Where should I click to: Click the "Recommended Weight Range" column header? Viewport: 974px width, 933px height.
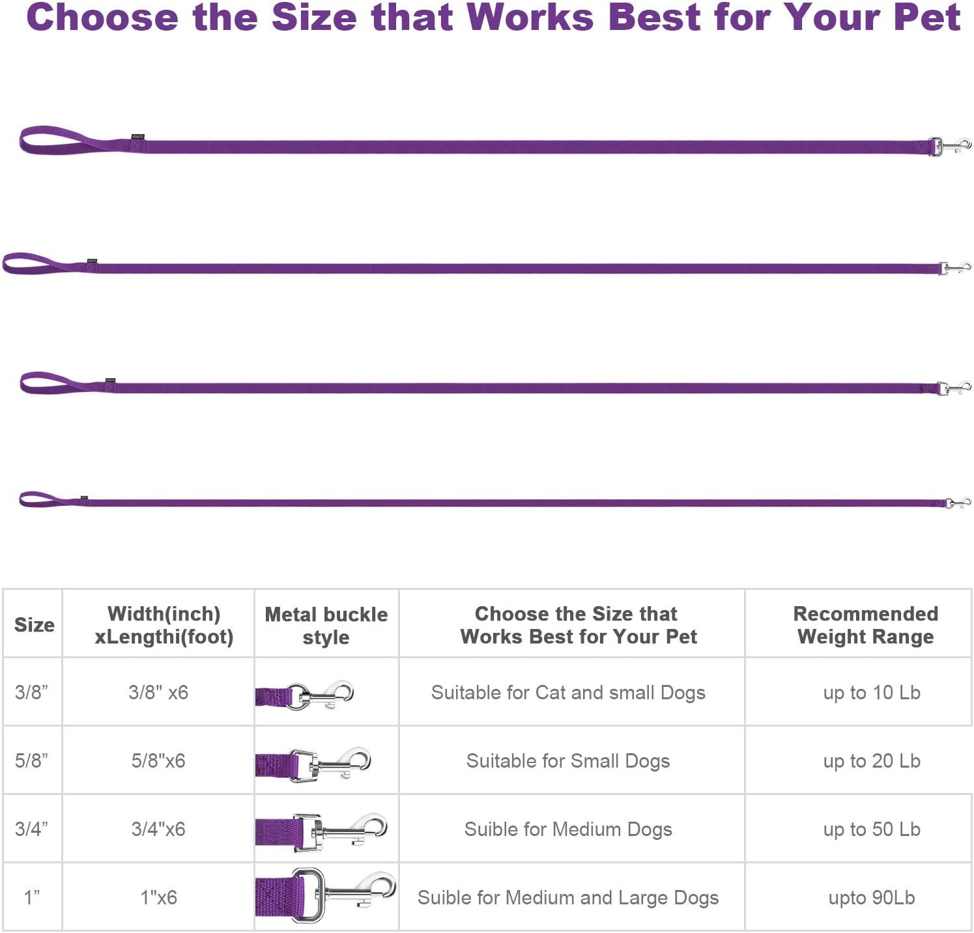coord(865,625)
